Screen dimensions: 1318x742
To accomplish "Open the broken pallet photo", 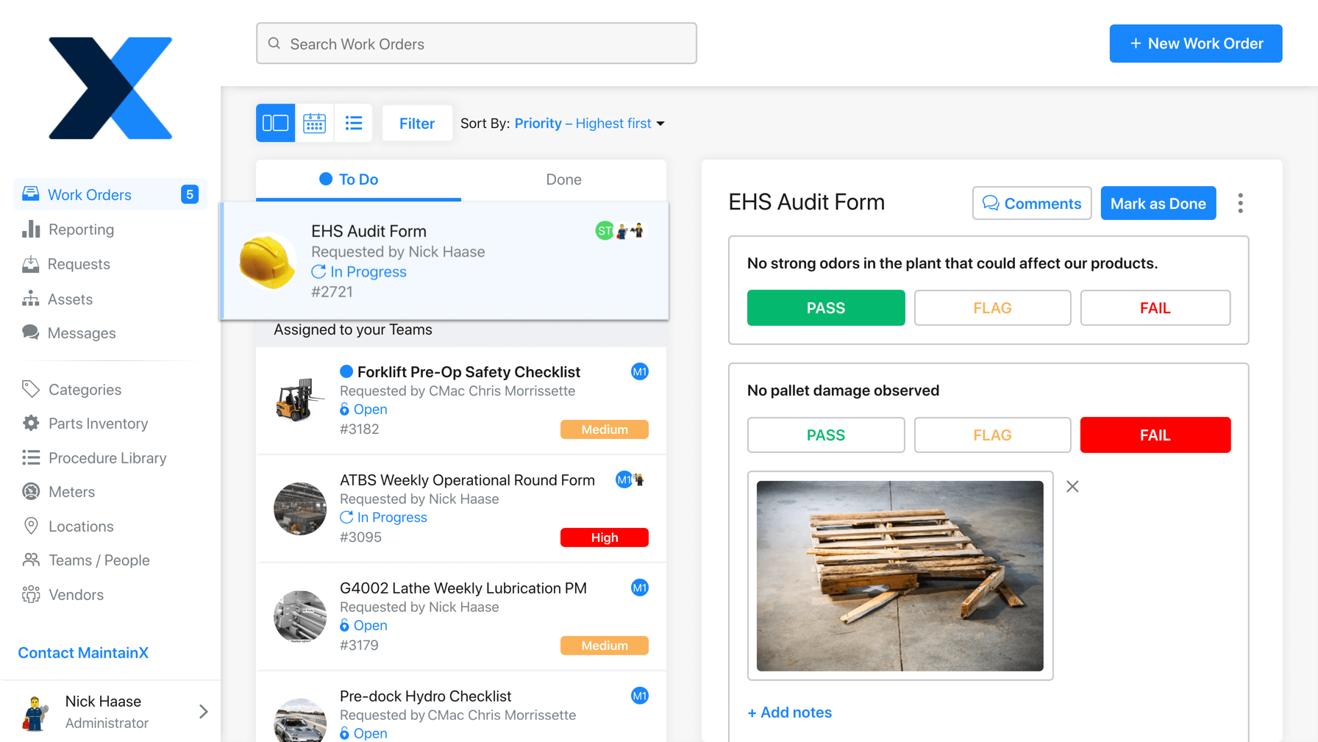I will 900,576.
